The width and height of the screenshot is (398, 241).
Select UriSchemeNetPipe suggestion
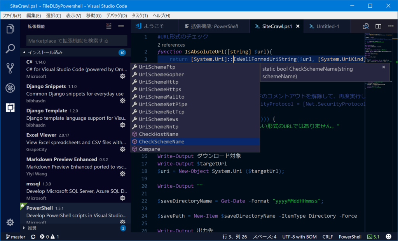(195, 104)
